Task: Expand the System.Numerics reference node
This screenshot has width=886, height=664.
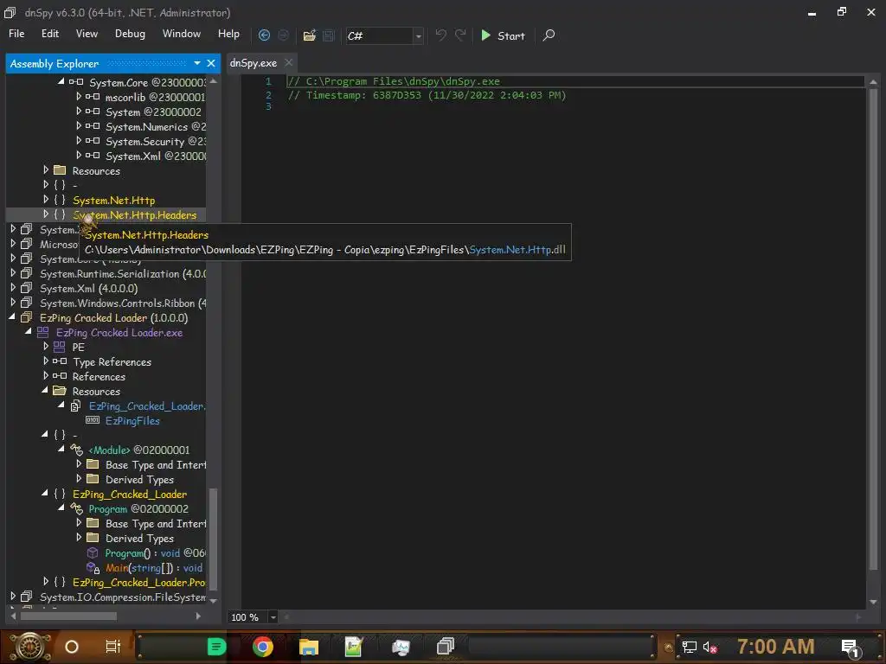Action: point(79,126)
